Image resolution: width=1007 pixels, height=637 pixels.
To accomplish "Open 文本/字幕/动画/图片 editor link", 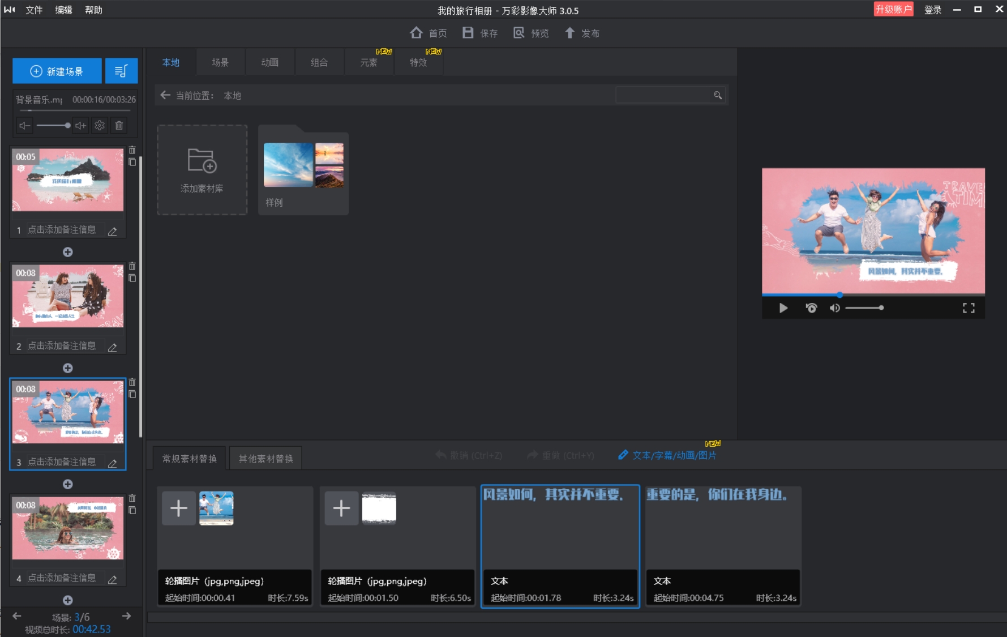I will point(668,455).
